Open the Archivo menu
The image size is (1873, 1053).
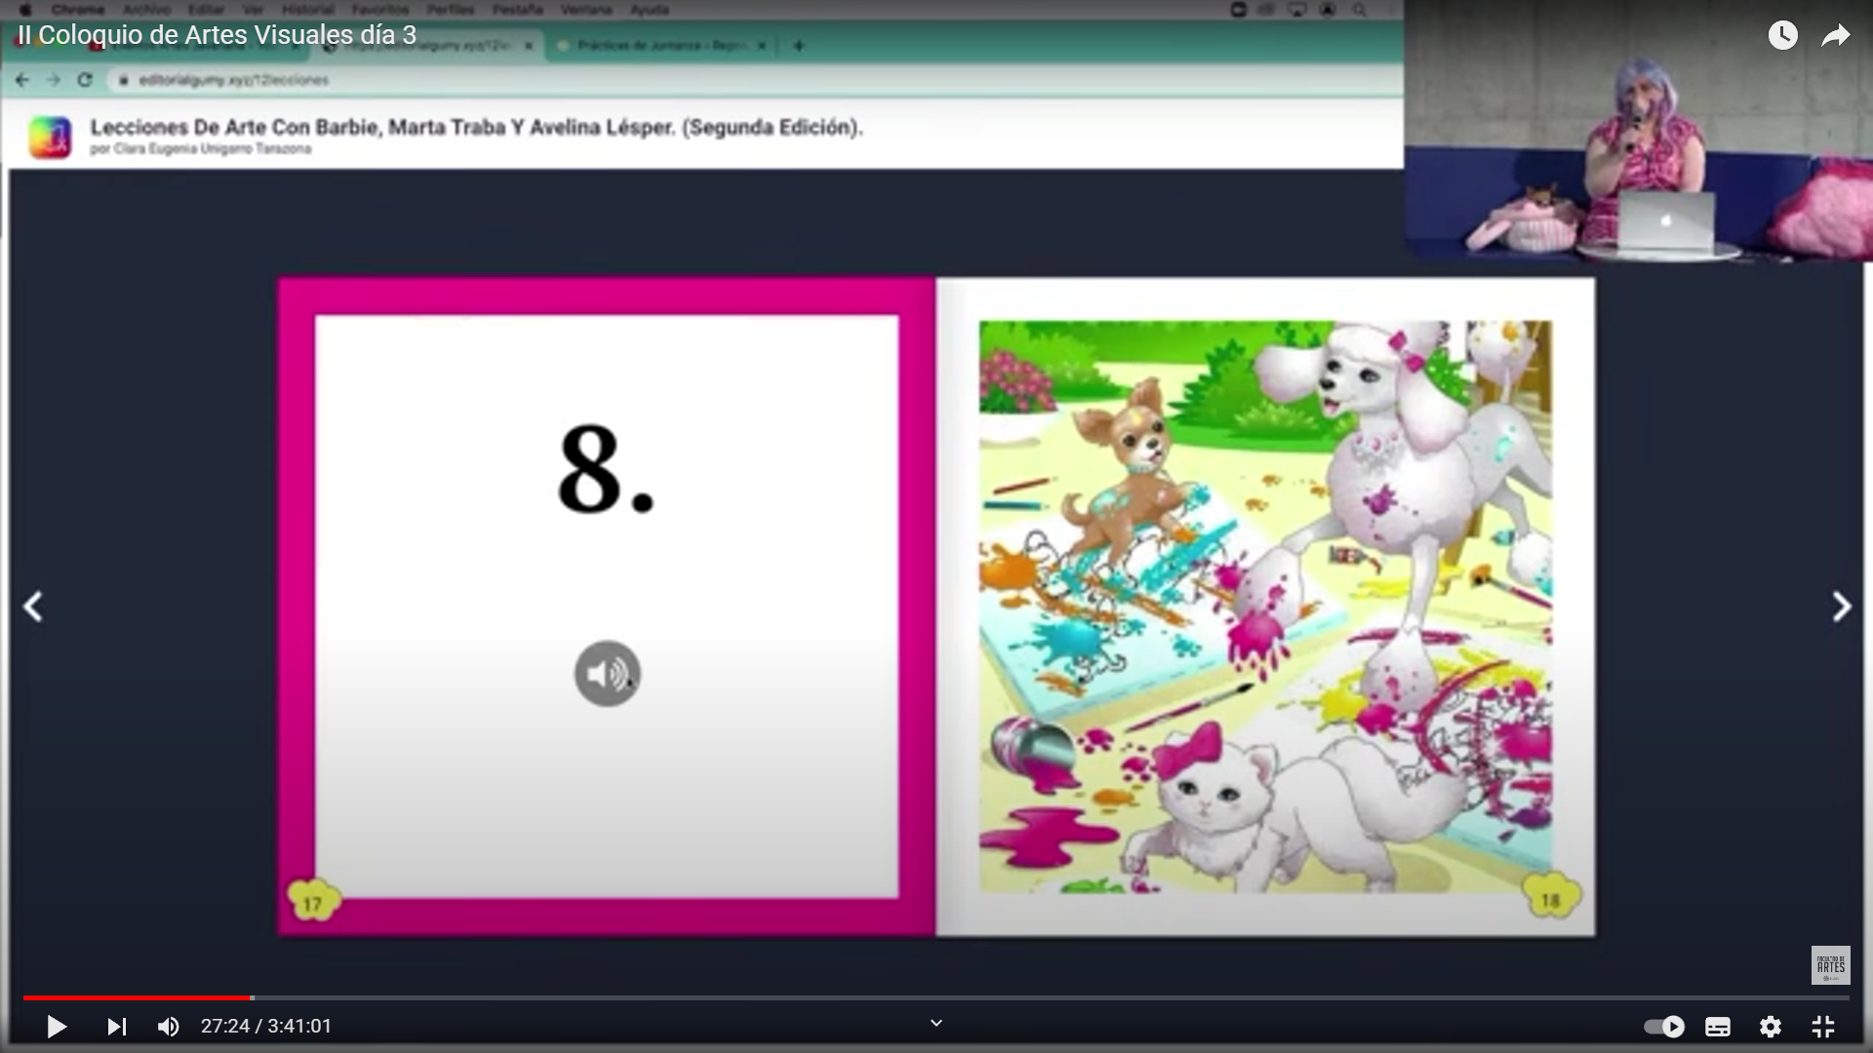coord(146,10)
